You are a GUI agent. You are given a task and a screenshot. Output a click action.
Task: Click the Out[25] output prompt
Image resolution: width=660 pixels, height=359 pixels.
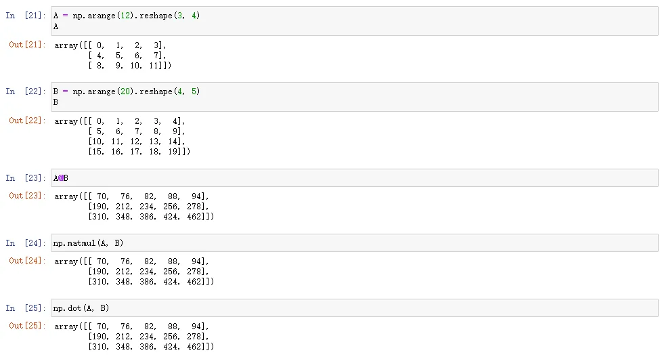pos(27,326)
